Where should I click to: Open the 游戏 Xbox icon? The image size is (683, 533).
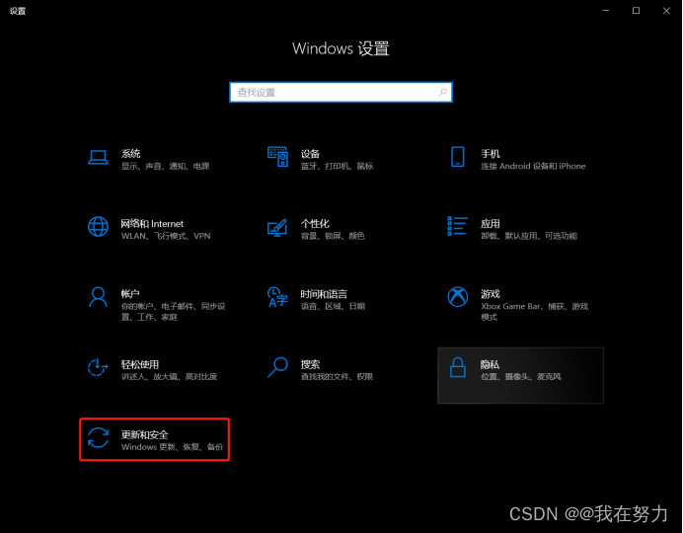coord(457,297)
